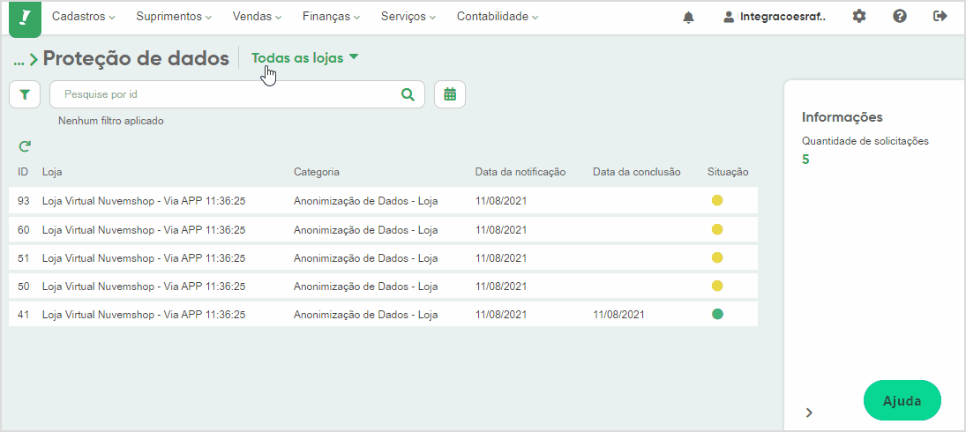The width and height of the screenshot is (966, 432).
Task: Open the Finanças menu
Action: point(332,17)
